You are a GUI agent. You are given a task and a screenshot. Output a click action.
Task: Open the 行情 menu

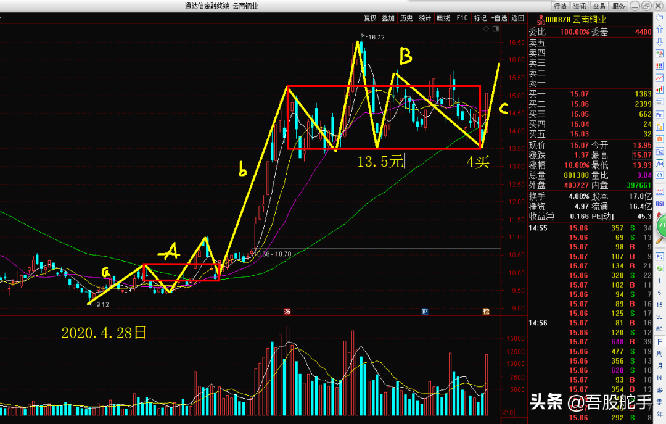pyautogui.click(x=560, y=6)
